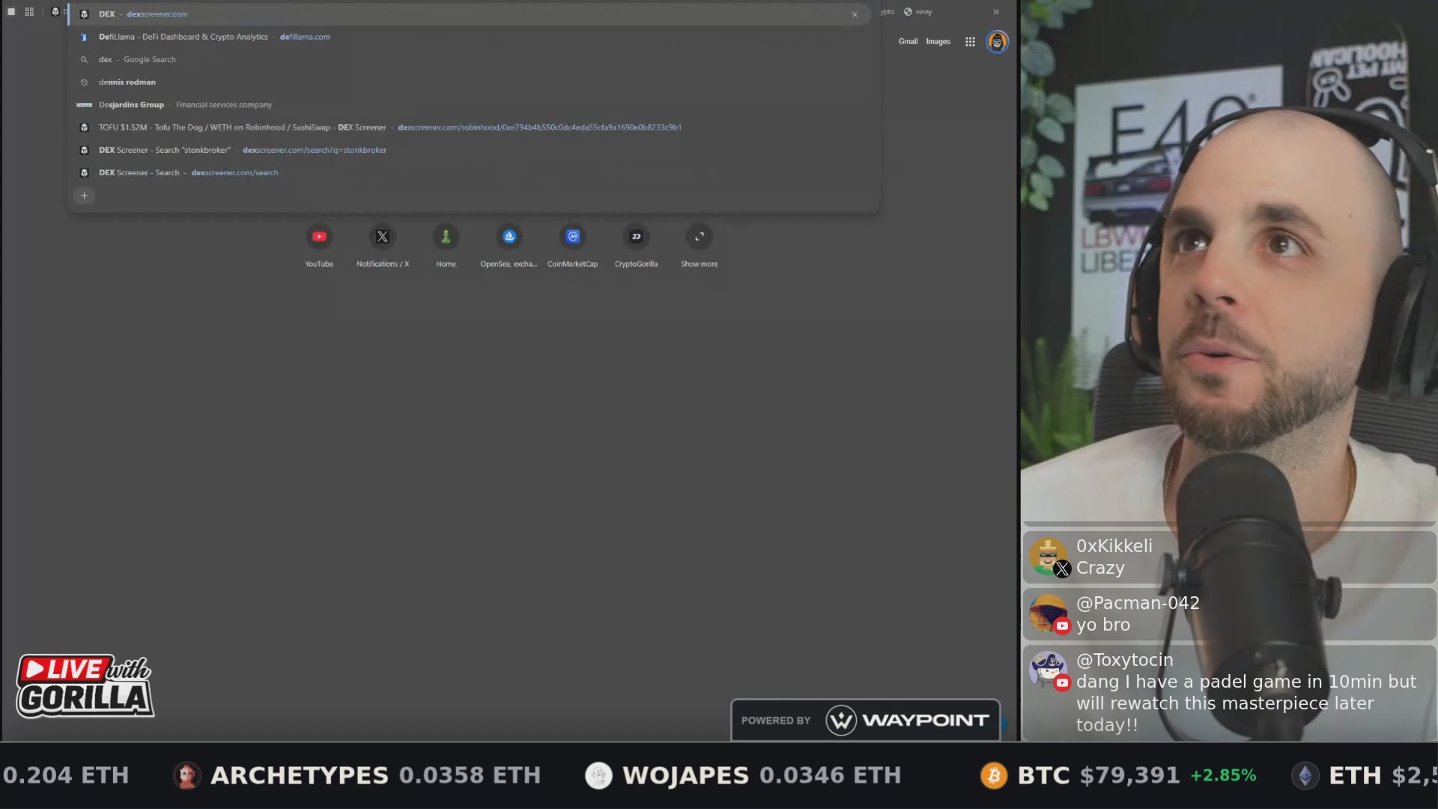1438x809 pixels.
Task: Open the CoinMarketCap shortcut icon
Action: pos(573,237)
